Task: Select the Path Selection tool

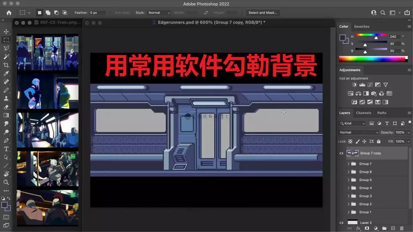Action: pyautogui.click(x=6, y=157)
